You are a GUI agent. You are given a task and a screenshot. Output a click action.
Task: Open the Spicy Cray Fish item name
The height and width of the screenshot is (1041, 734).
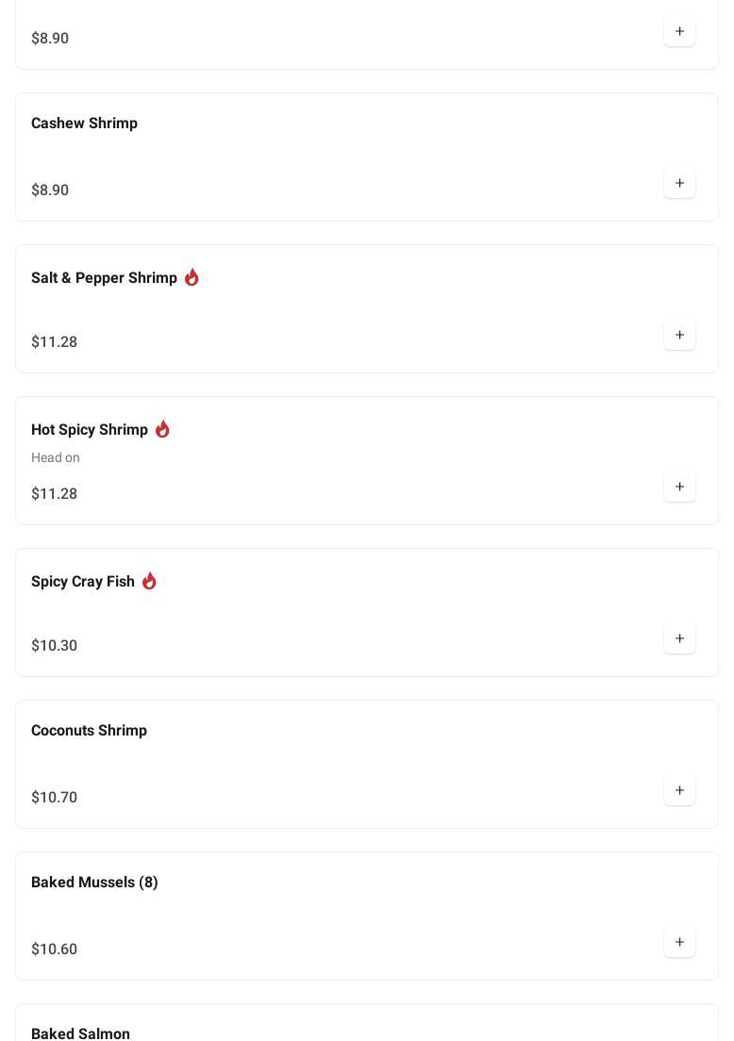click(x=83, y=582)
